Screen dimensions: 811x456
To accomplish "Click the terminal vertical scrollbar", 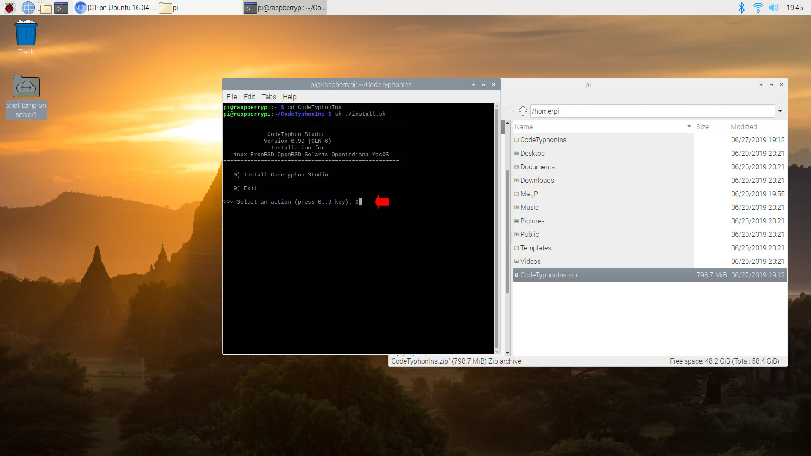I will (497, 228).
